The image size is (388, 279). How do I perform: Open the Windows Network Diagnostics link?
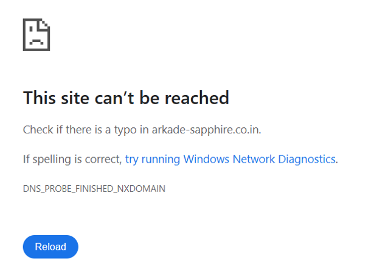point(230,159)
